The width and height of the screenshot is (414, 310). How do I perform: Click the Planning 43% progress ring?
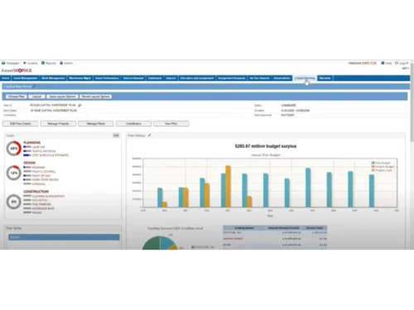pos(14,148)
